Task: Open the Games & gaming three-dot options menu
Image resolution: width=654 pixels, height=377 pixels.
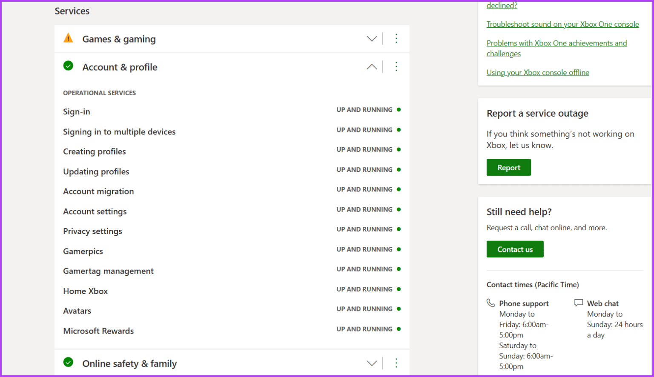Action: [396, 39]
